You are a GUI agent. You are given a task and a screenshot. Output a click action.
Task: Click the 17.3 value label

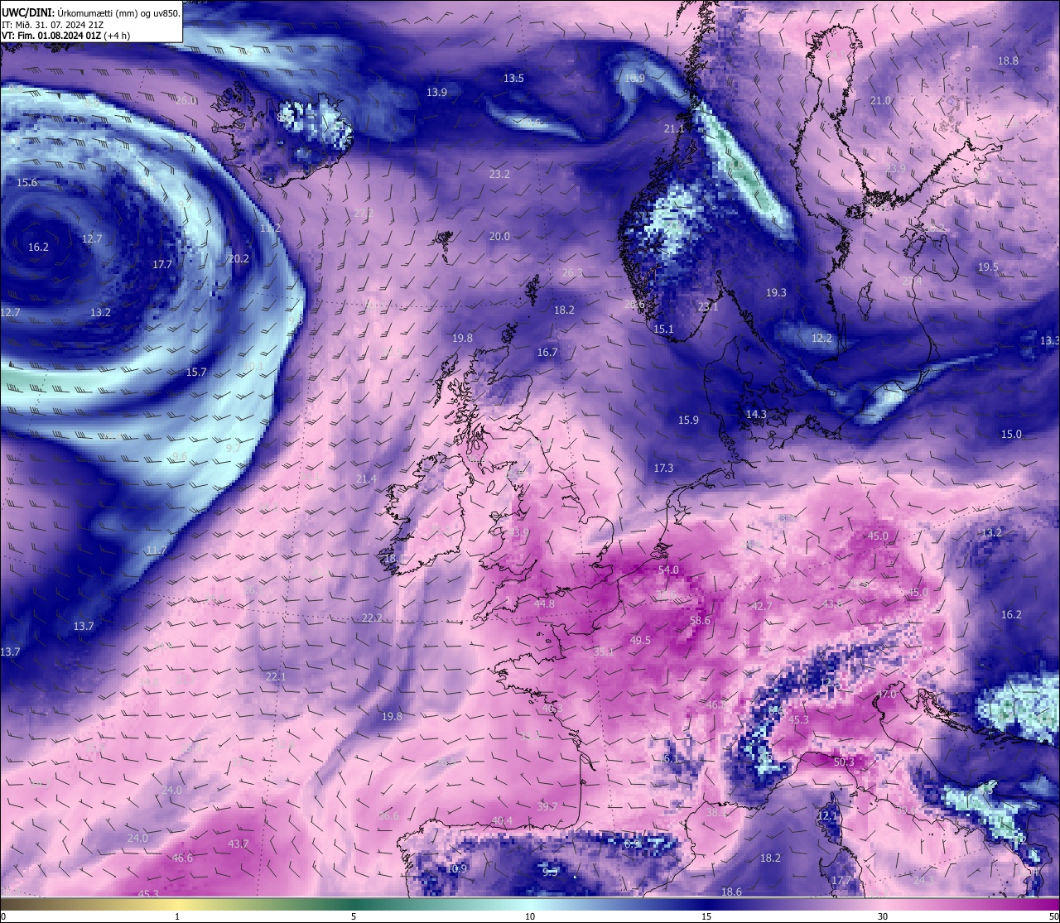(x=663, y=469)
